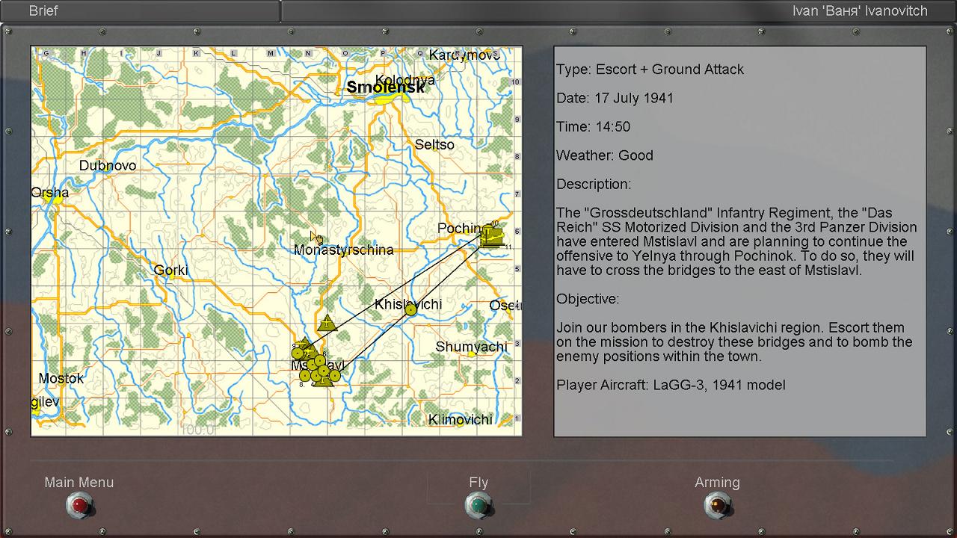Open the Arming screen with the orange button
Viewport: 957px width, 538px height.
pos(717,506)
